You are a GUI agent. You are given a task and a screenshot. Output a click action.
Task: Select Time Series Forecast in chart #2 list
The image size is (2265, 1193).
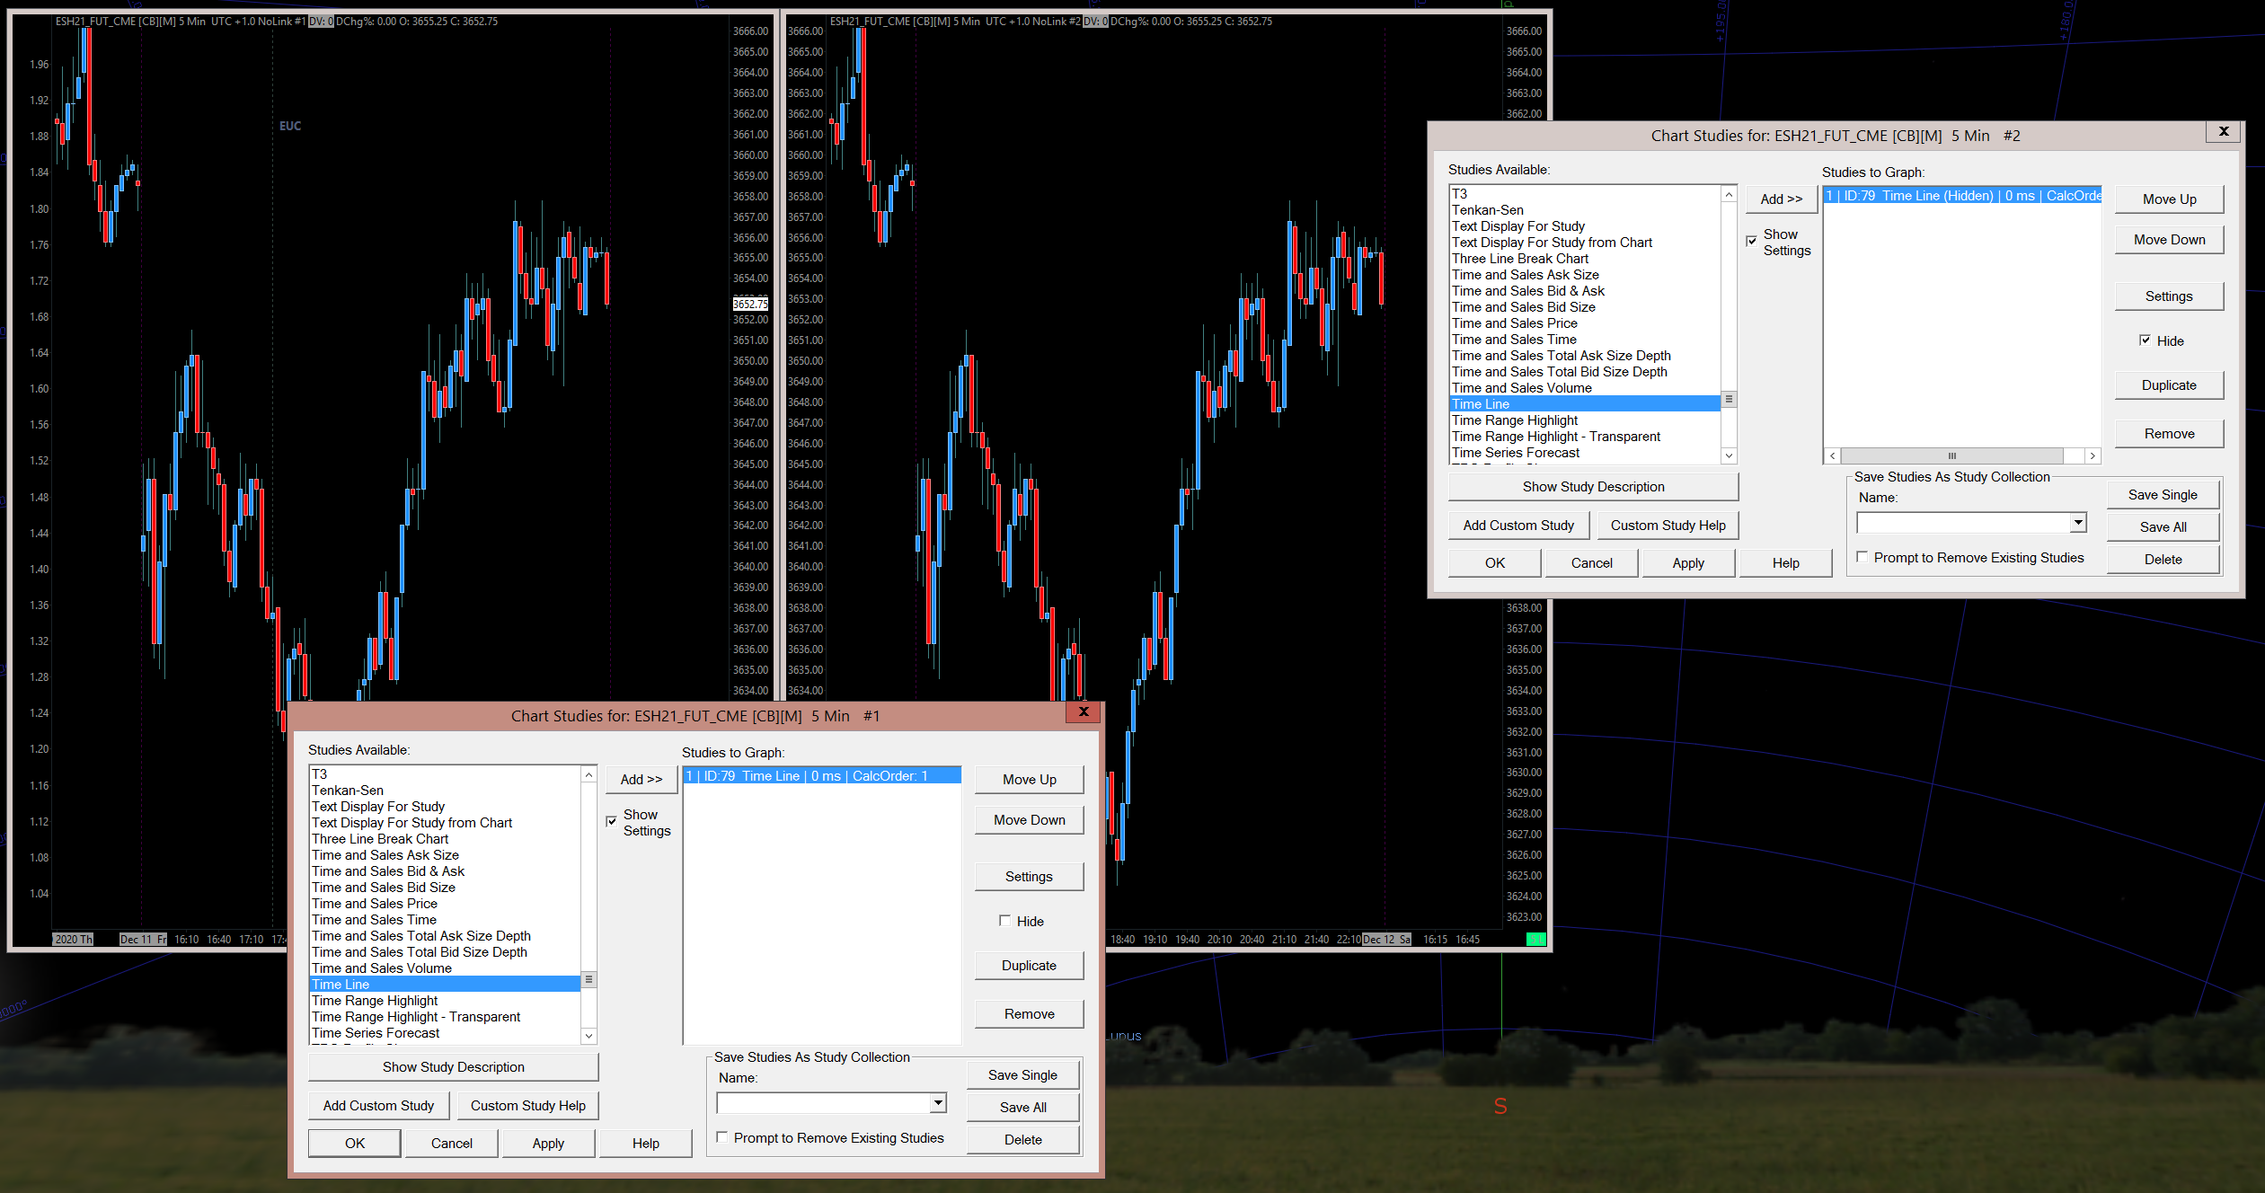click(x=1515, y=453)
